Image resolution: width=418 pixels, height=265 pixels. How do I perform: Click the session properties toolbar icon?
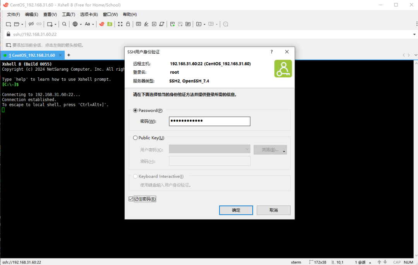coord(50,24)
